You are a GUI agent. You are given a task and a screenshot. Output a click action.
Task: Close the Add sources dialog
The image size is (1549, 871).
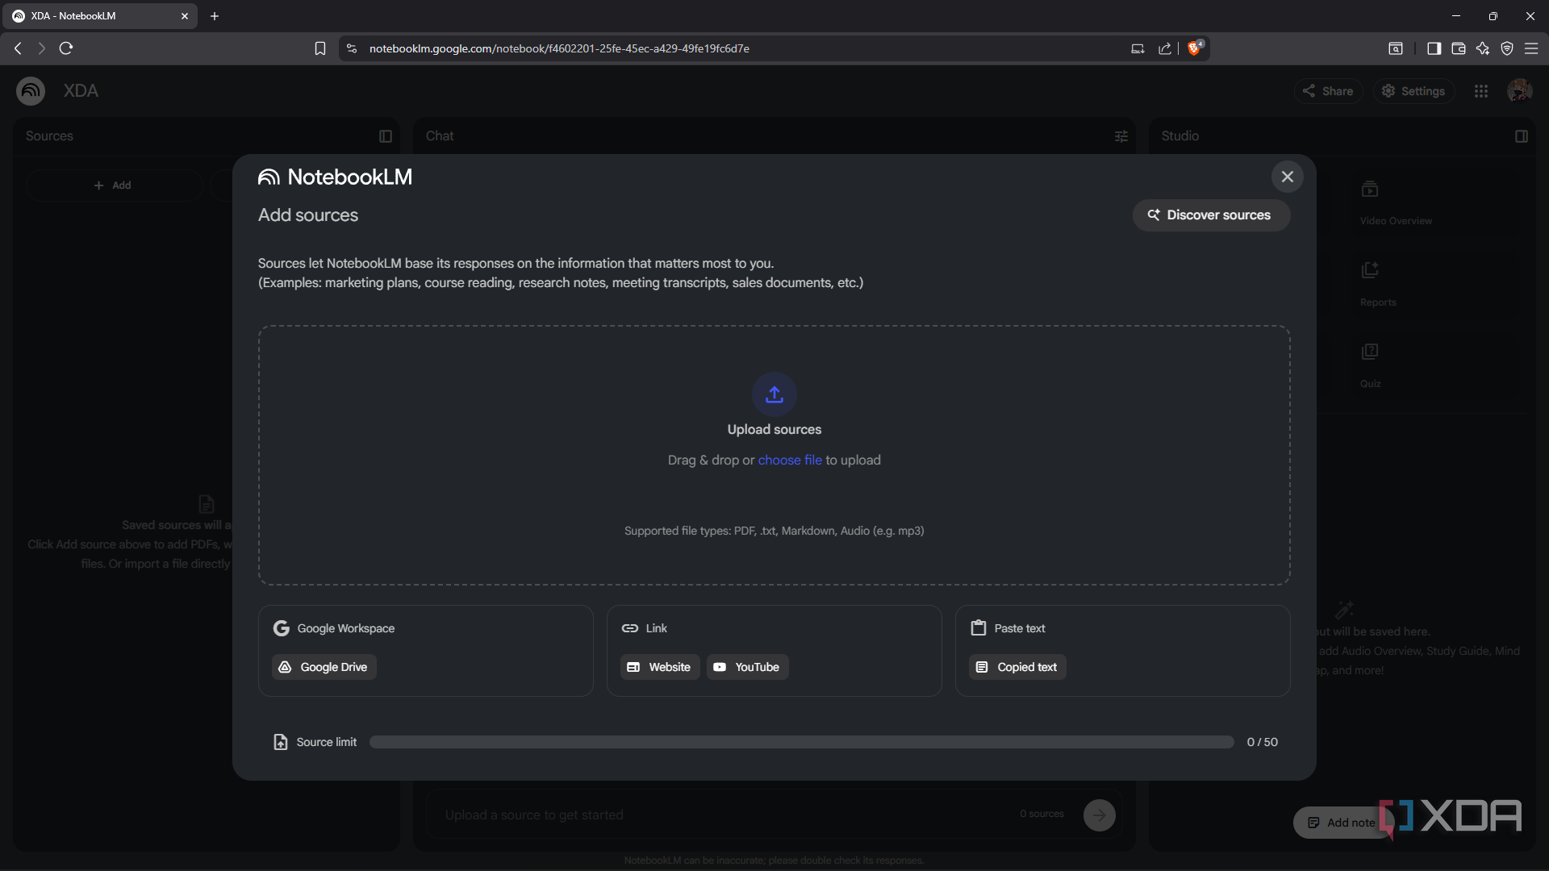(x=1287, y=177)
